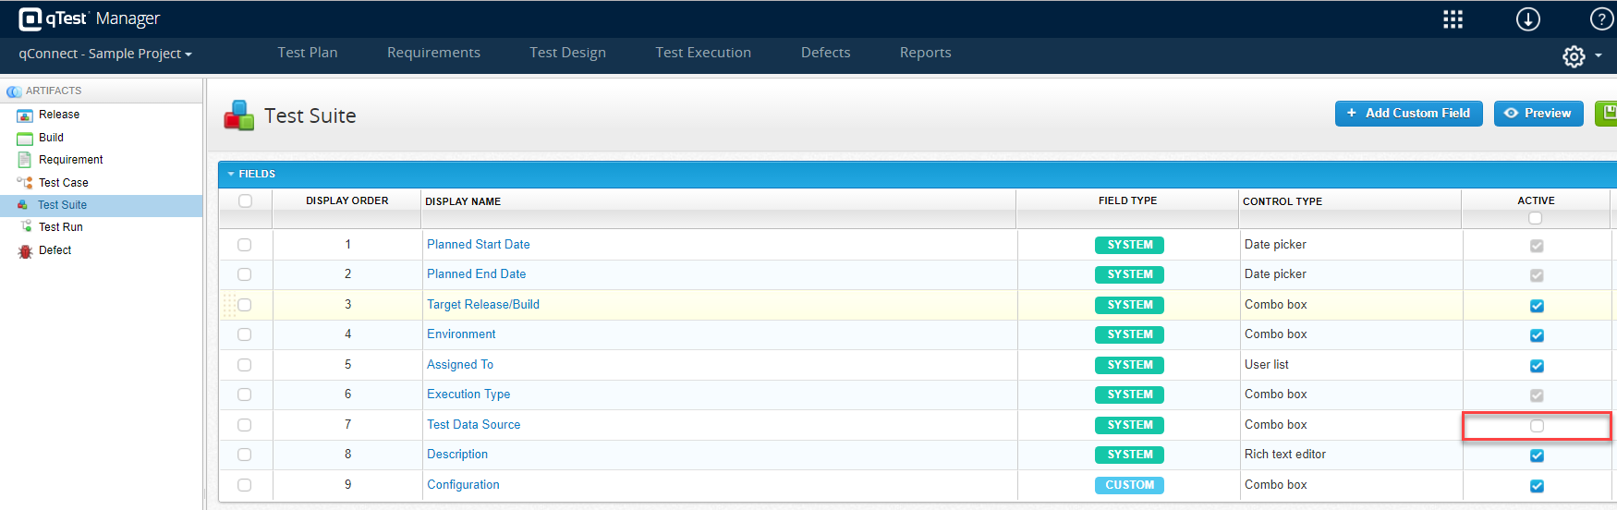The height and width of the screenshot is (510, 1617).
Task: Click the Release artifact icon
Action: (25, 115)
